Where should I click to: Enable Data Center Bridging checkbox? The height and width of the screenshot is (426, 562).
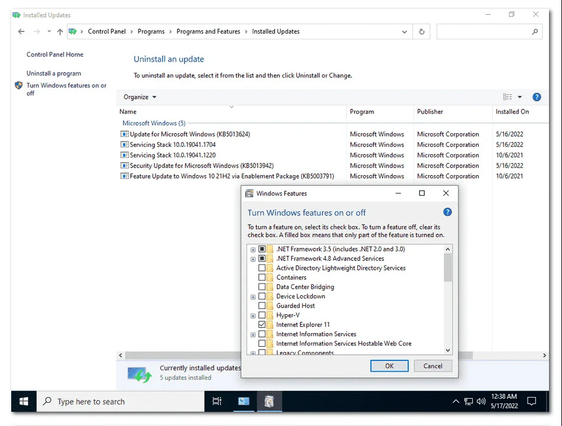262,286
